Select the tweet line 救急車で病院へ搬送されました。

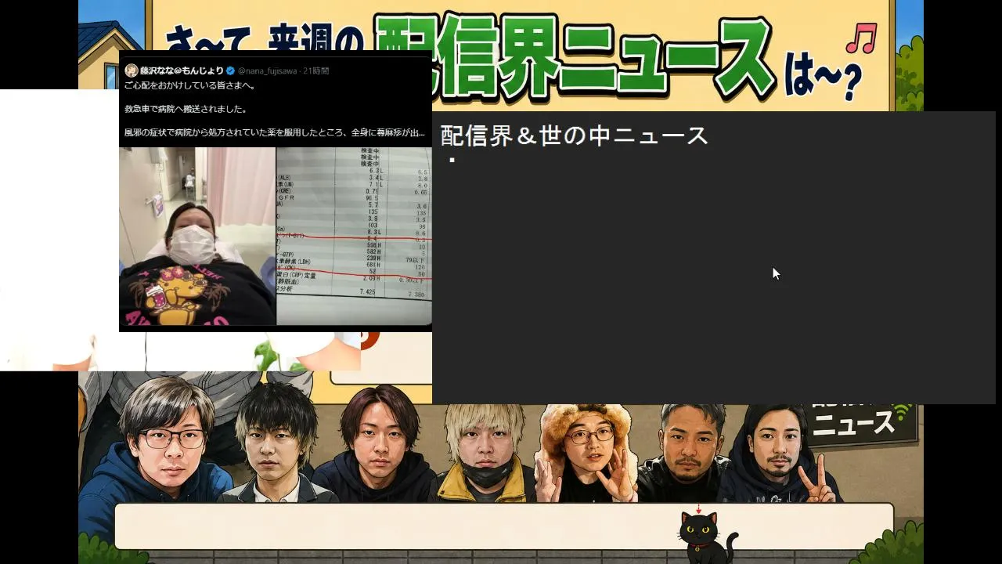186,109
